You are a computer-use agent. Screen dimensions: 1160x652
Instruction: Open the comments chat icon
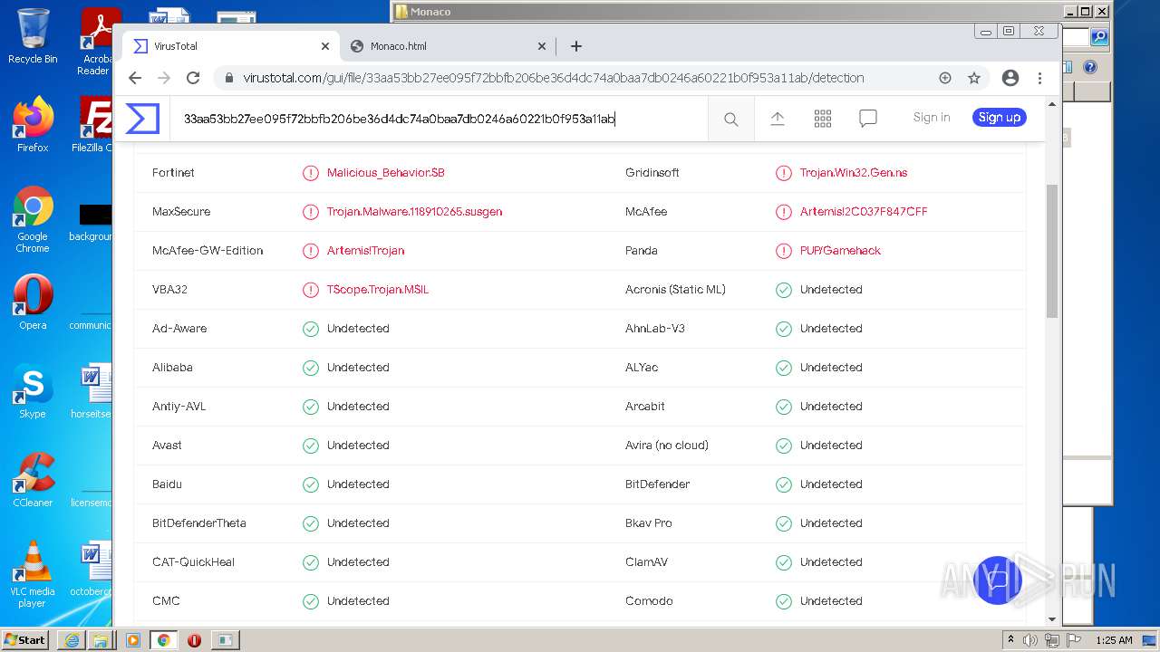pos(868,119)
